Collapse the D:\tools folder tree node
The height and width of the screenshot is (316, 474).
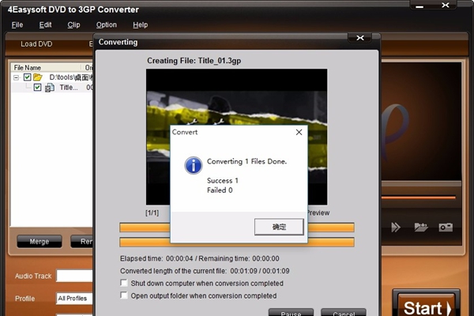16,77
